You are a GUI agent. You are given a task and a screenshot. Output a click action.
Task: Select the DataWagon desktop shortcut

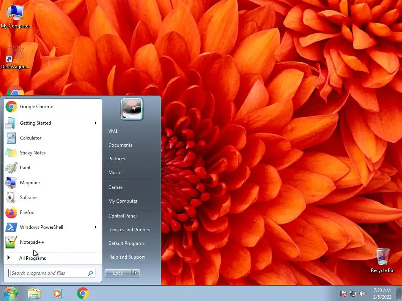[15, 57]
